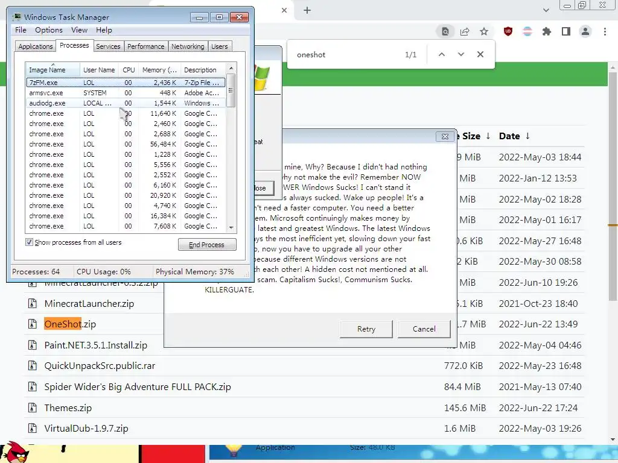Image resolution: width=618 pixels, height=463 pixels.
Task: Switch to the Services tab
Action: pos(108,46)
